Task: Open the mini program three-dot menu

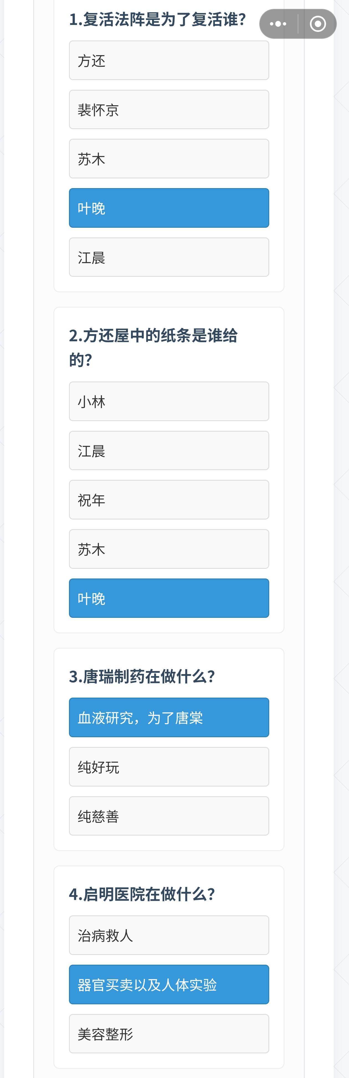Action: 278,24
